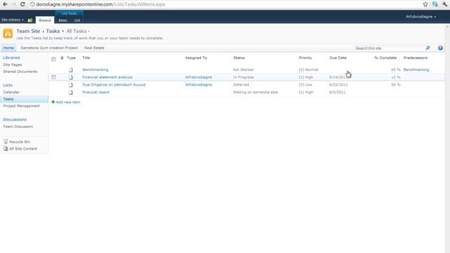
Task: Click the Tasks breadcrumb link
Action: pos(53,31)
